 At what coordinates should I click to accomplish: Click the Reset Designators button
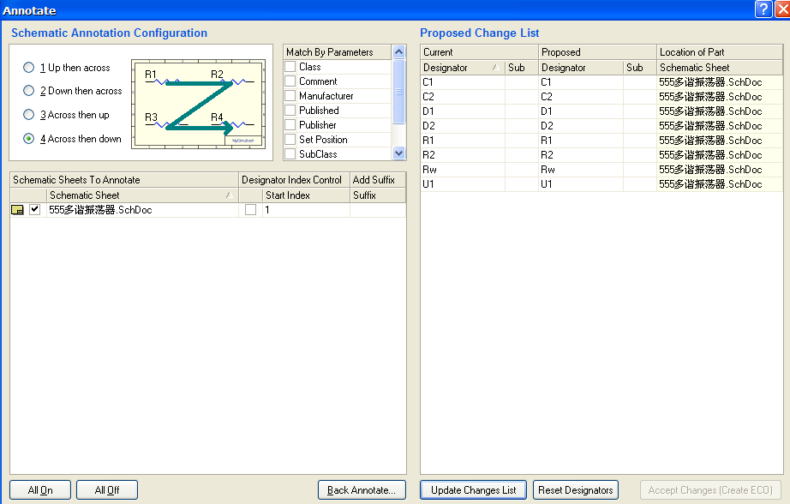click(x=577, y=490)
